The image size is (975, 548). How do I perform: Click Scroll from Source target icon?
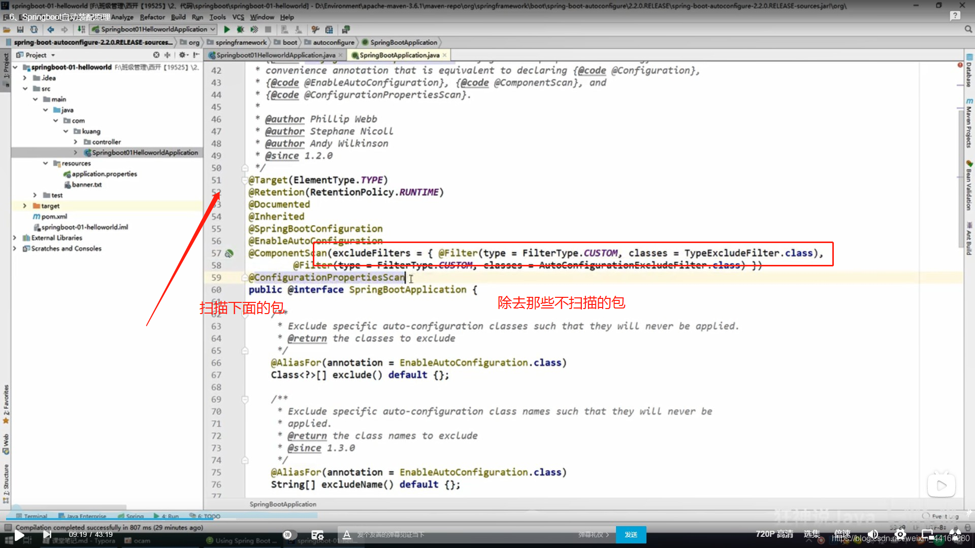[156, 55]
